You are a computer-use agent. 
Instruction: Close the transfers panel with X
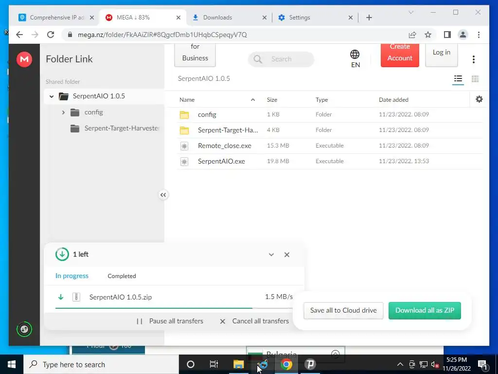click(287, 254)
